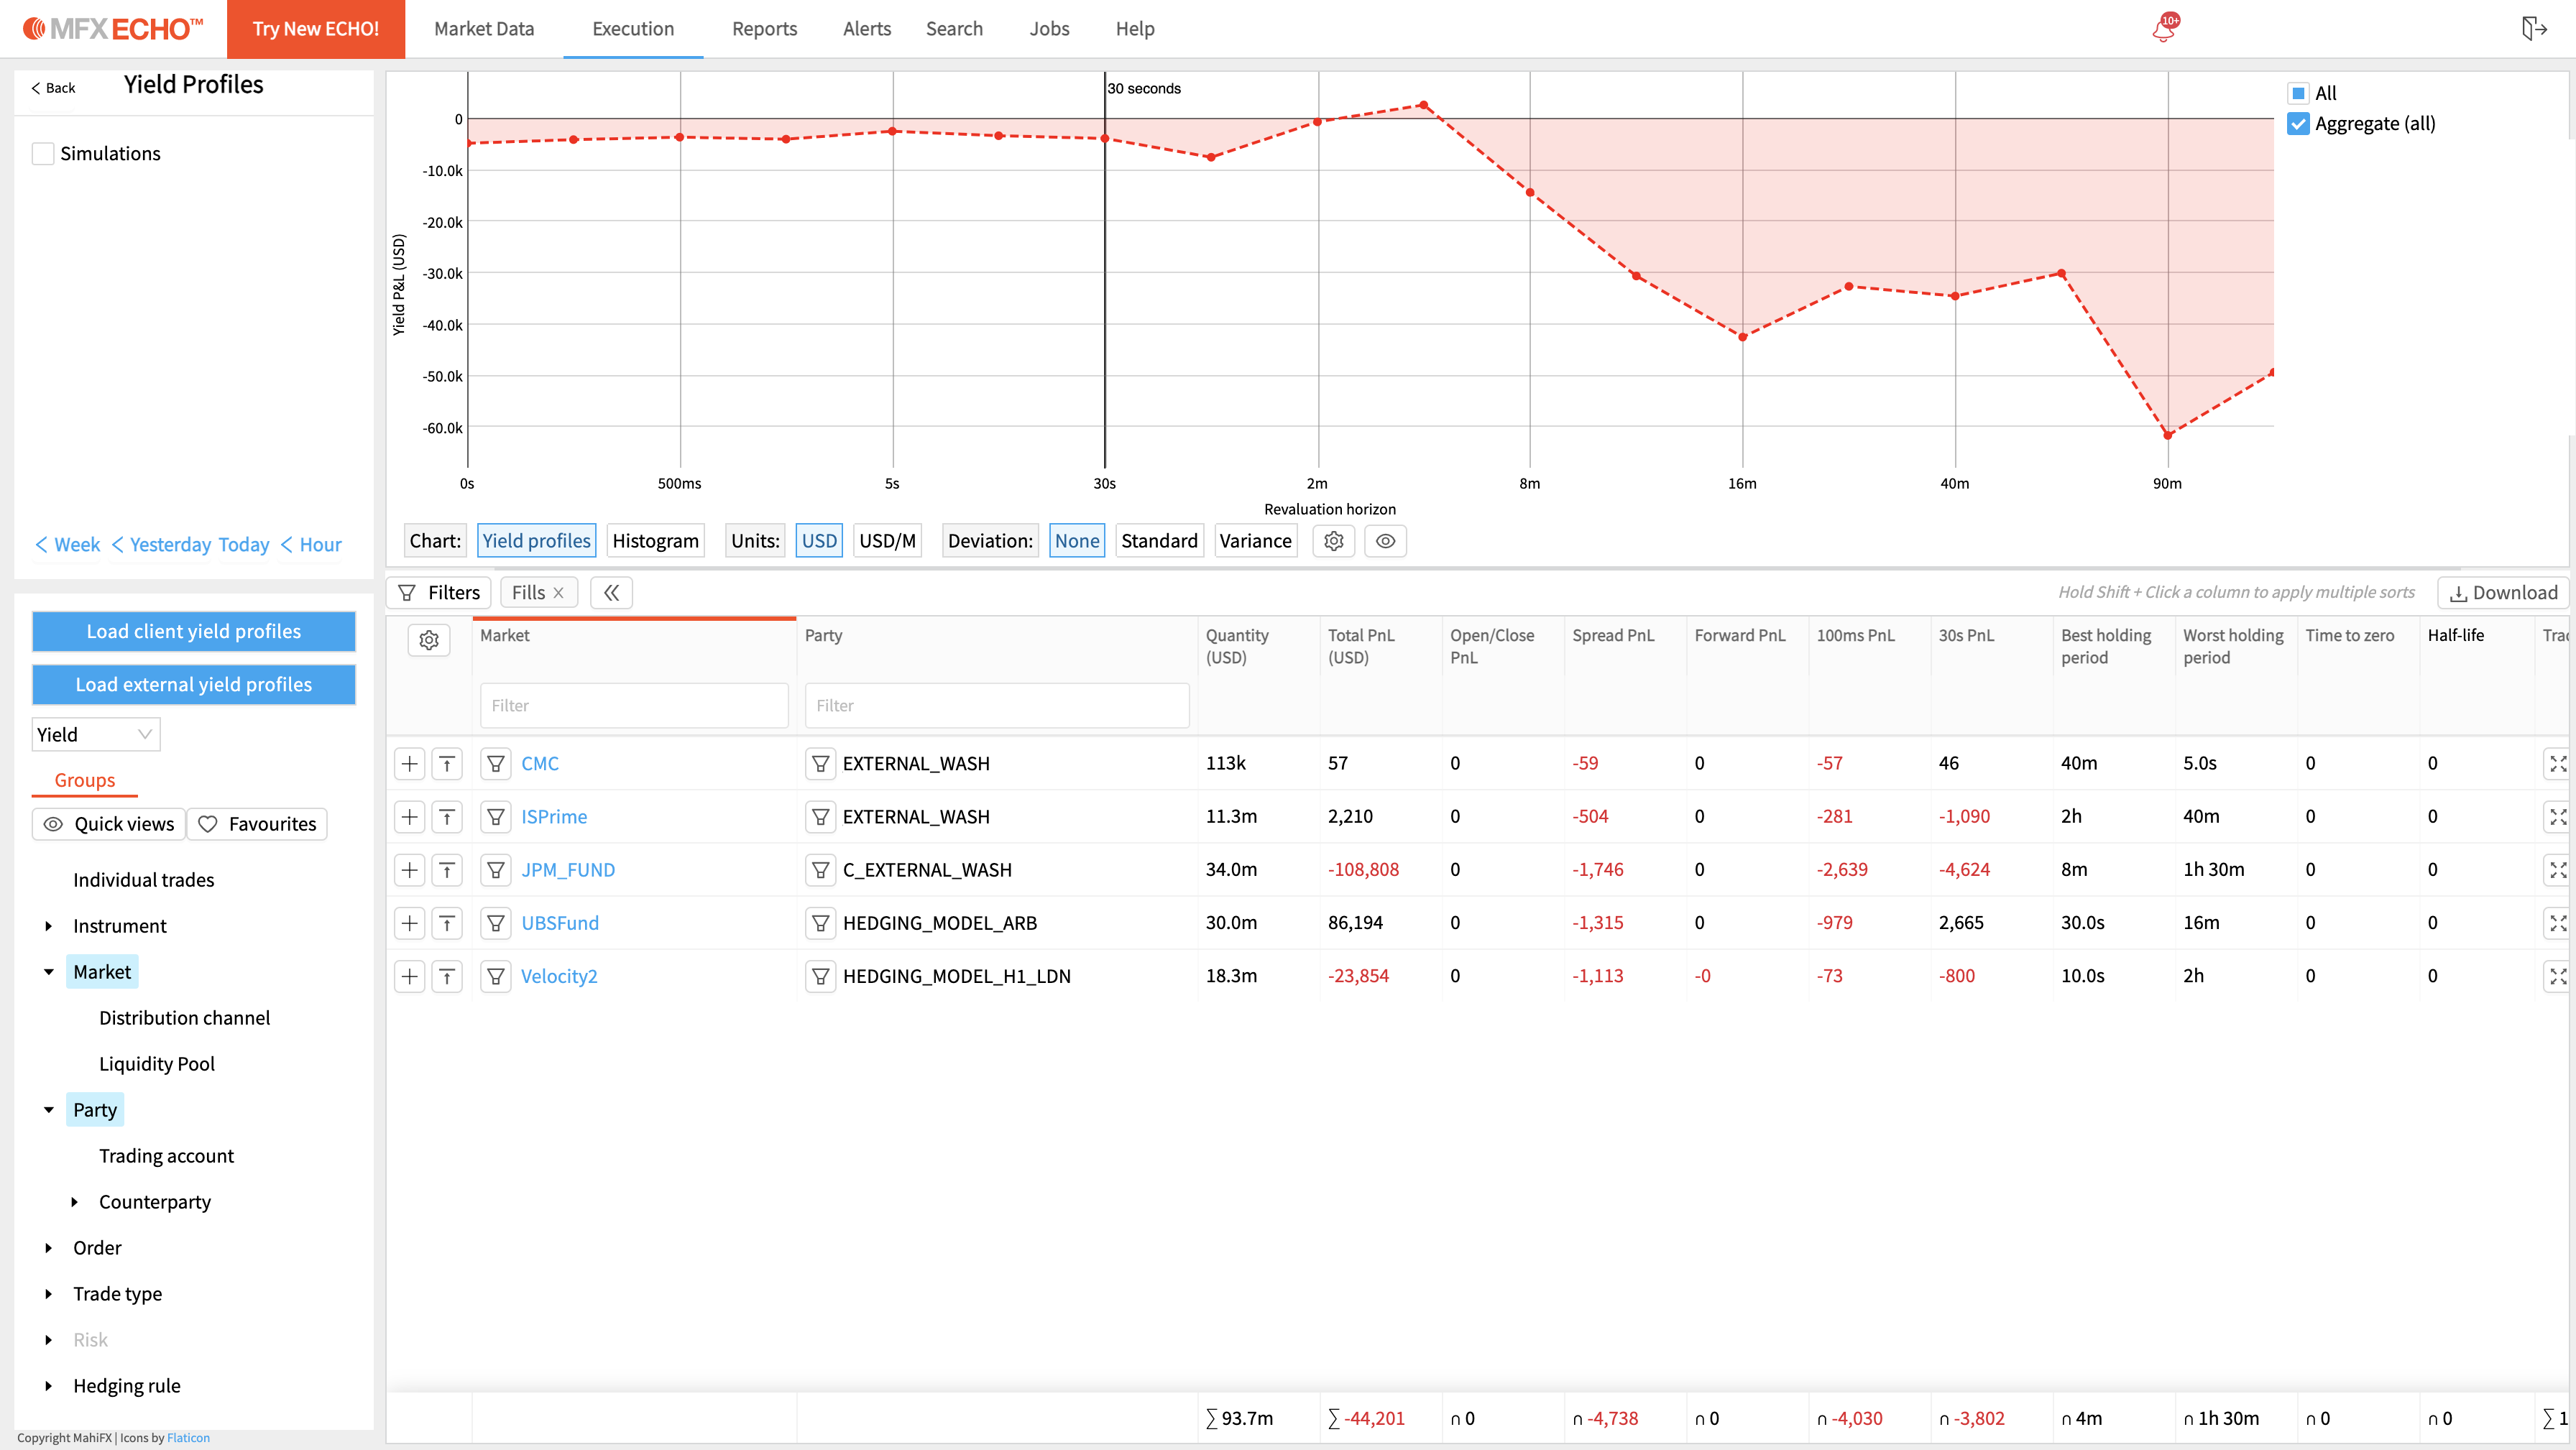The width and height of the screenshot is (2576, 1450).
Task: Open the Reports menu
Action: [764, 29]
